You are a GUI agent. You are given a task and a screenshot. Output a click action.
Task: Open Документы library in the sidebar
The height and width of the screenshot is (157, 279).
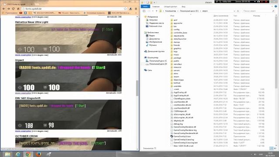(x=154, y=39)
